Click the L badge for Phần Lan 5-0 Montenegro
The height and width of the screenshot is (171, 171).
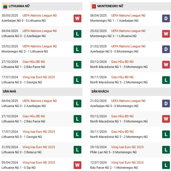[166, 150]
